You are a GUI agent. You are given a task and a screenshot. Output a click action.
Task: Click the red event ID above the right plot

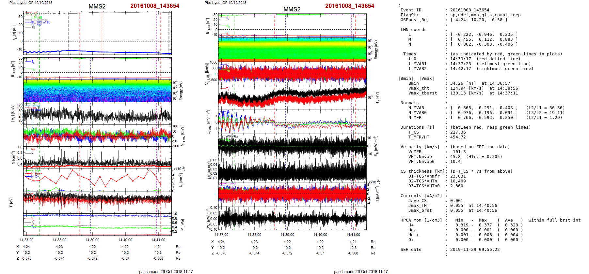[x=349, y=6]
